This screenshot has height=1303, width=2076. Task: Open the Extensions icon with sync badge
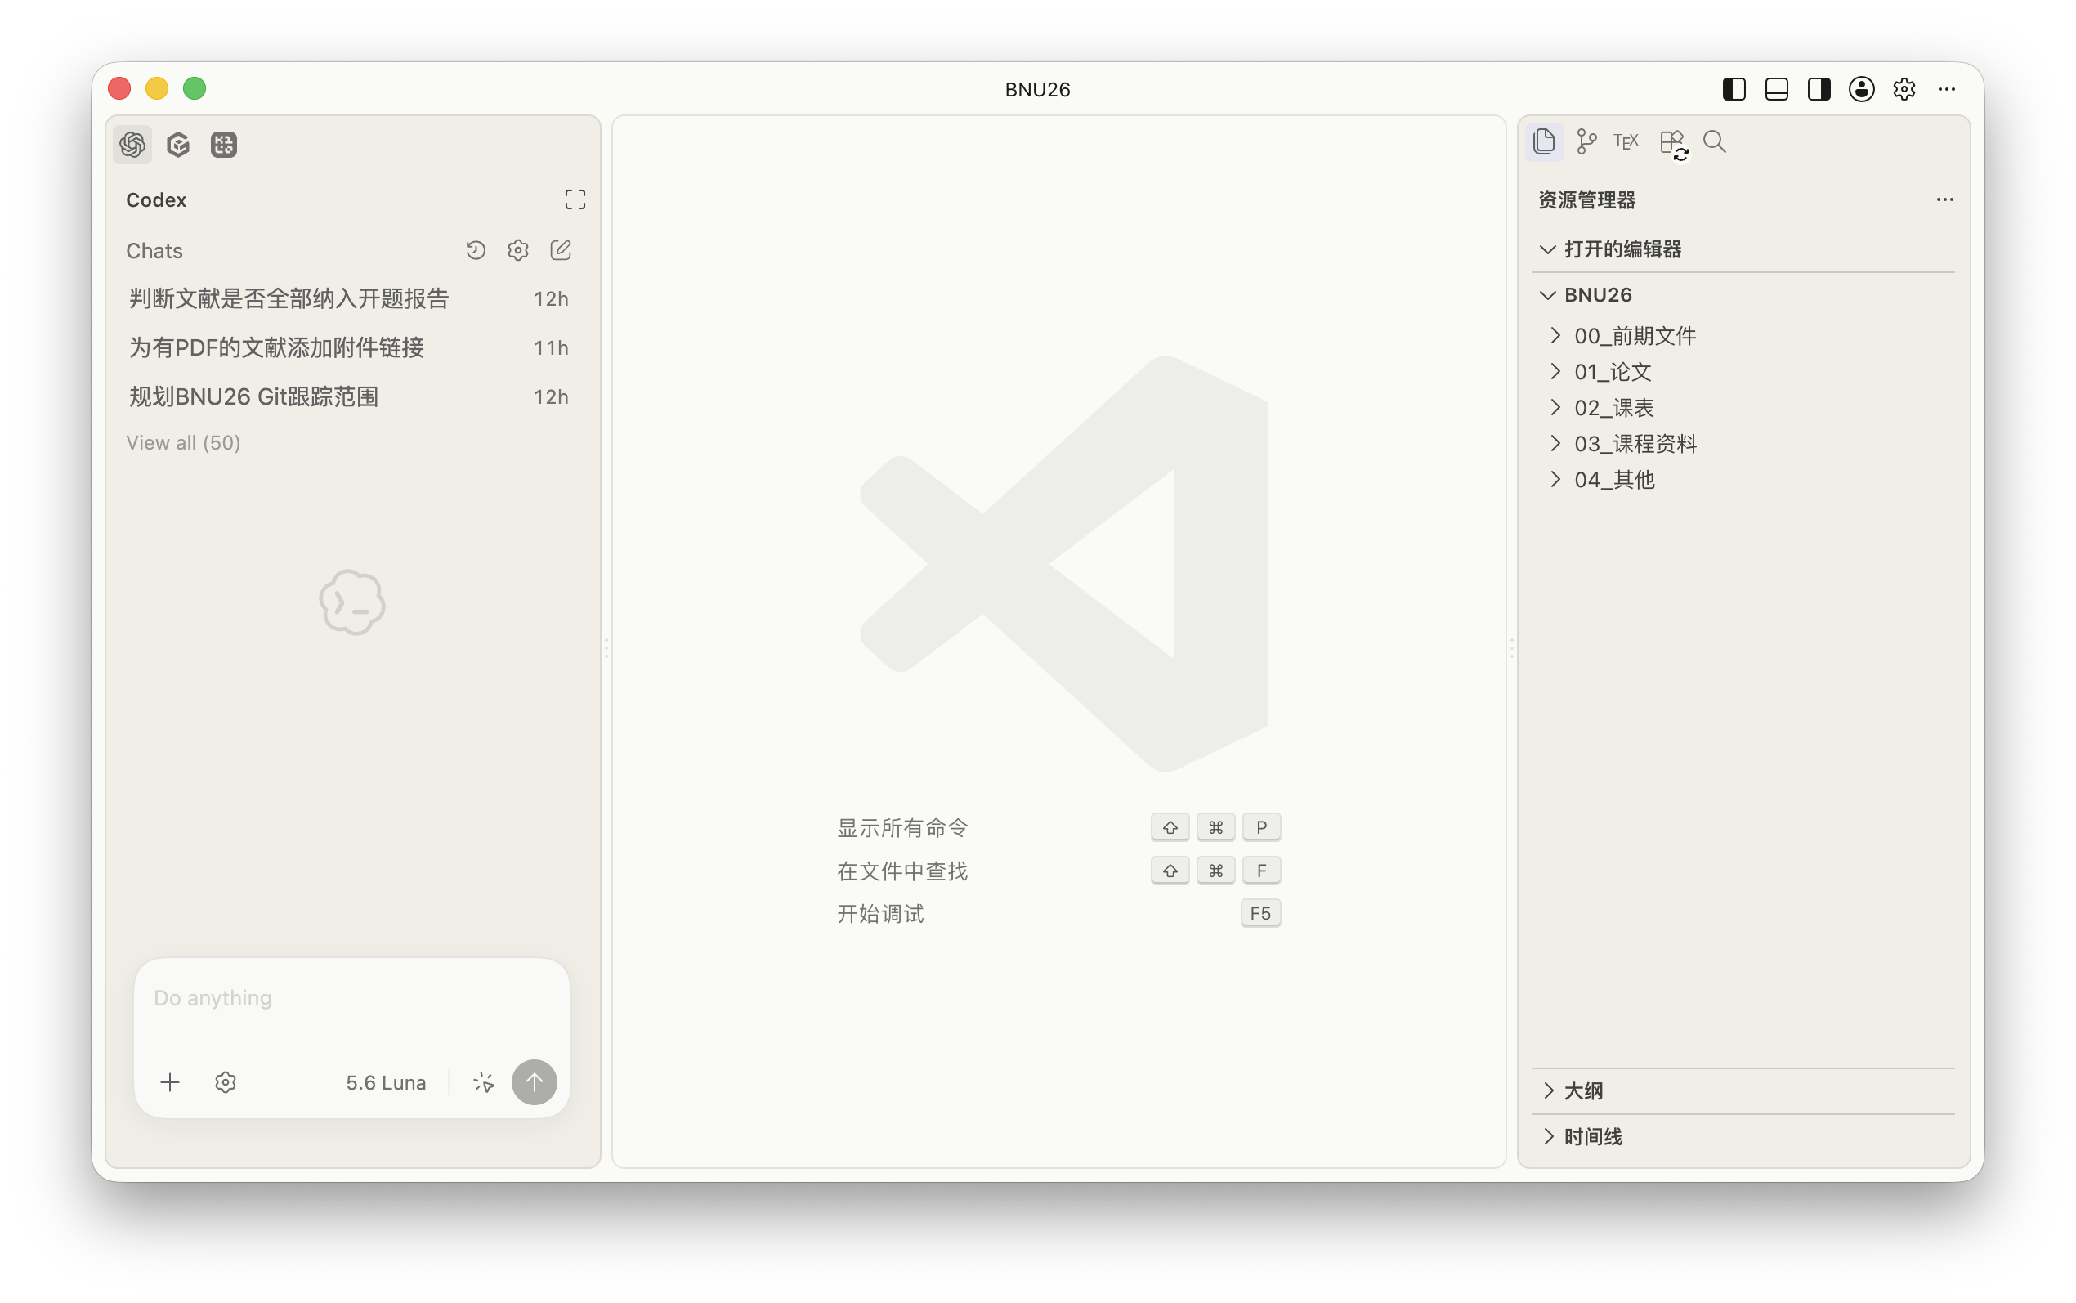pyautogui.click(x=1673, y=143)
